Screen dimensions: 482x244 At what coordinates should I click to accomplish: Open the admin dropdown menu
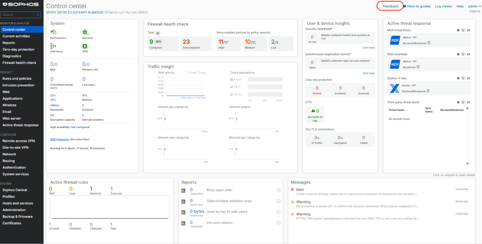(475, 6)
